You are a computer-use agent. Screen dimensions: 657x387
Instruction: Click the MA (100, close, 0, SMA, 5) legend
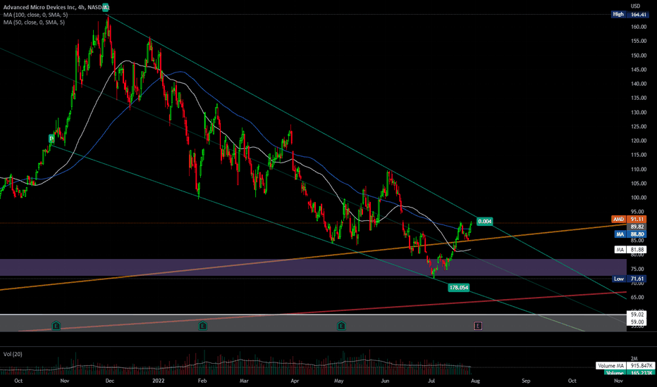[x=36, y=15]
